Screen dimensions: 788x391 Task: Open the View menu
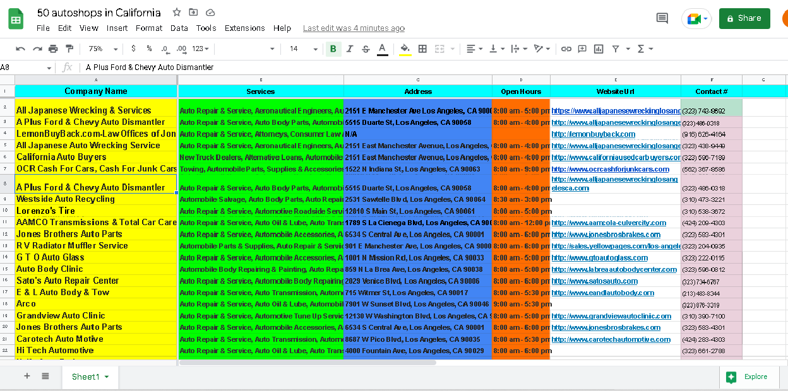tap(89, 28)
